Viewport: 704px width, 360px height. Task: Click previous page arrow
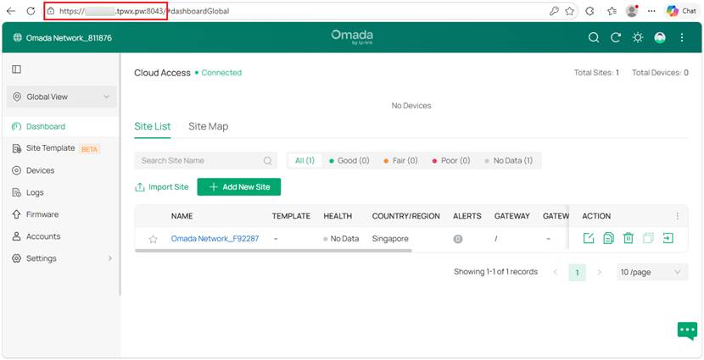556,272
